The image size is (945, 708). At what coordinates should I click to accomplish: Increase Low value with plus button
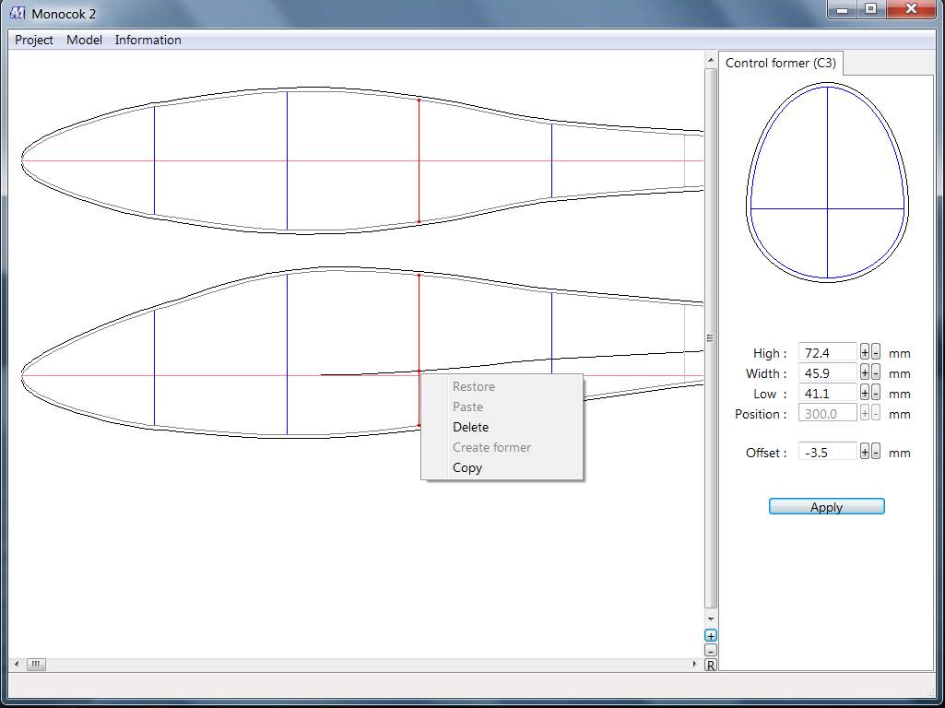pos(864,393)
